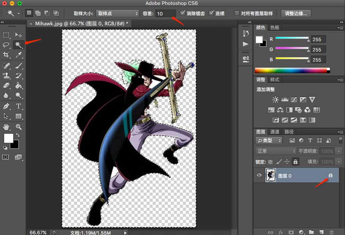Viewport: 345px width, 235px height.
Task: Select the Zoom tool
Action: [x=19, y=127]
